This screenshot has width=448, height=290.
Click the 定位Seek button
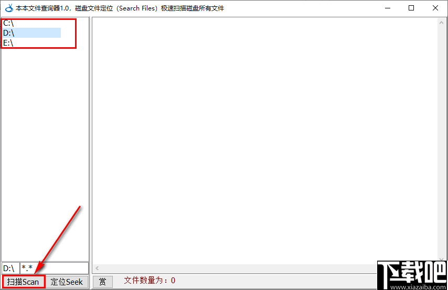[67, 282]
